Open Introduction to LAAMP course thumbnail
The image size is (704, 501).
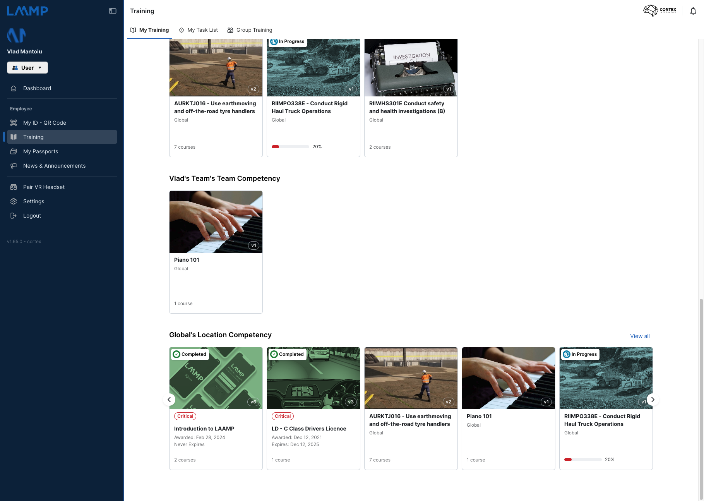(x=216, y=378)
